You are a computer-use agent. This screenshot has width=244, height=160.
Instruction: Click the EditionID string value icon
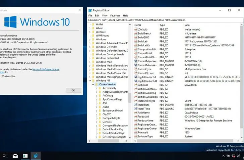(x=136, y=85)
